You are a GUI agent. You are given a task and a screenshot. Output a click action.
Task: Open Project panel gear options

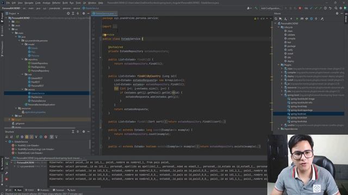84,14
